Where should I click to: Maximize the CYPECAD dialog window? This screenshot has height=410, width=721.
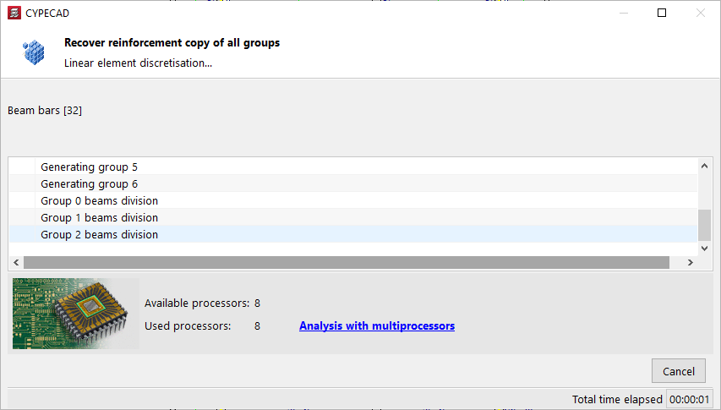point(662,13)
